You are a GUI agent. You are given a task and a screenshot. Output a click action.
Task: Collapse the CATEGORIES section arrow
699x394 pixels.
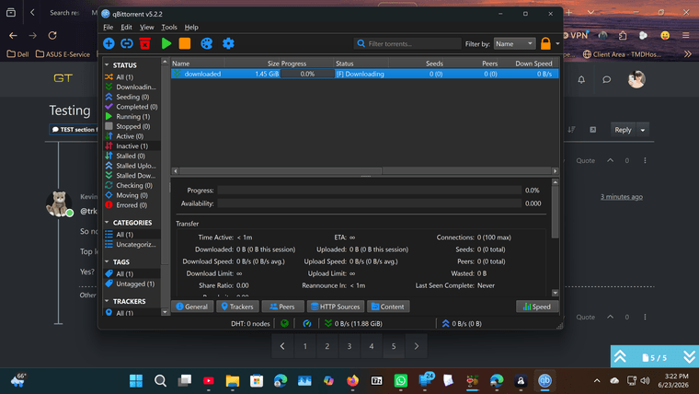point(107,222)
